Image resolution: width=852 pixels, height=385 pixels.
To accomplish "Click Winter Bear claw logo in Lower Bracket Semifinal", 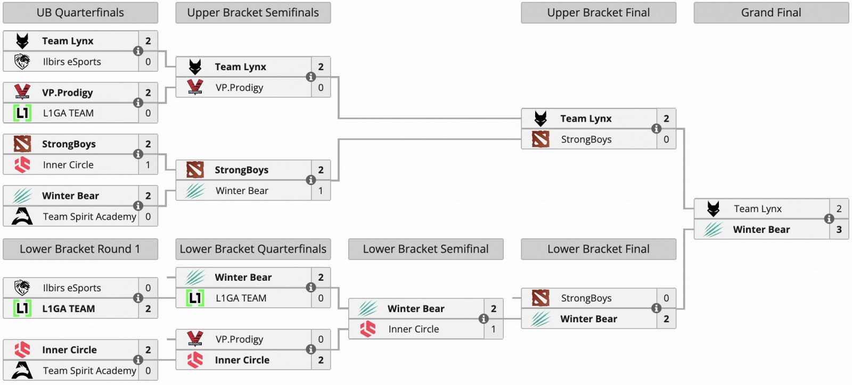I will [368, 308].
